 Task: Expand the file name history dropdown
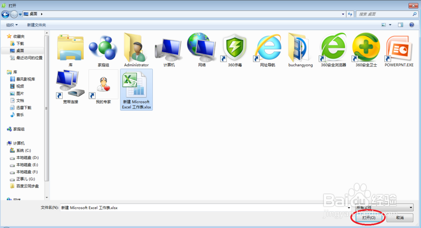[x=349, y=208]
